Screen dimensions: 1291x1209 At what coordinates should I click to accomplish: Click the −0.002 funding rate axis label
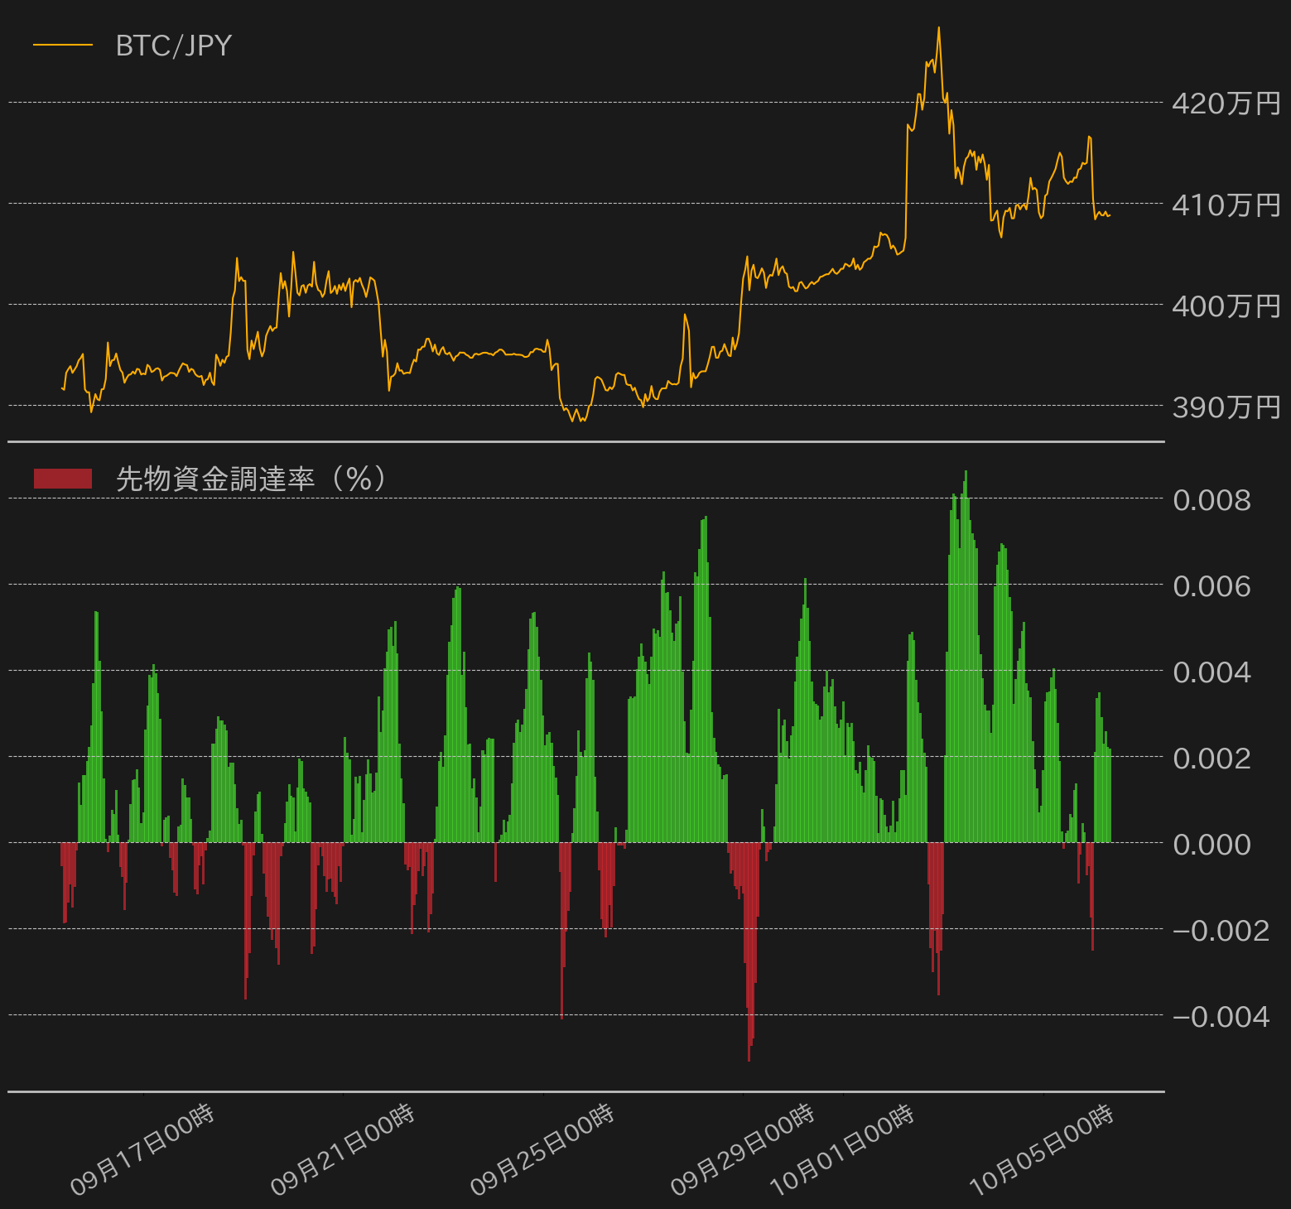tap(1221, 931)
